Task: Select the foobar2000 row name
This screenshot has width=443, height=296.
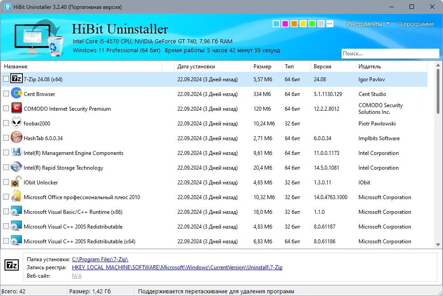Action: click(x=37, y=124)
